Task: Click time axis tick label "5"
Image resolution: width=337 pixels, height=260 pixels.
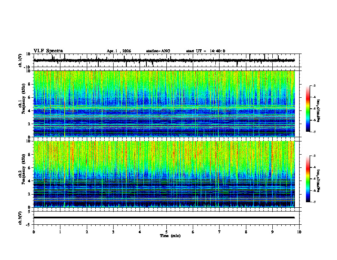Action: pyautogui.click(x=166, y=232)
